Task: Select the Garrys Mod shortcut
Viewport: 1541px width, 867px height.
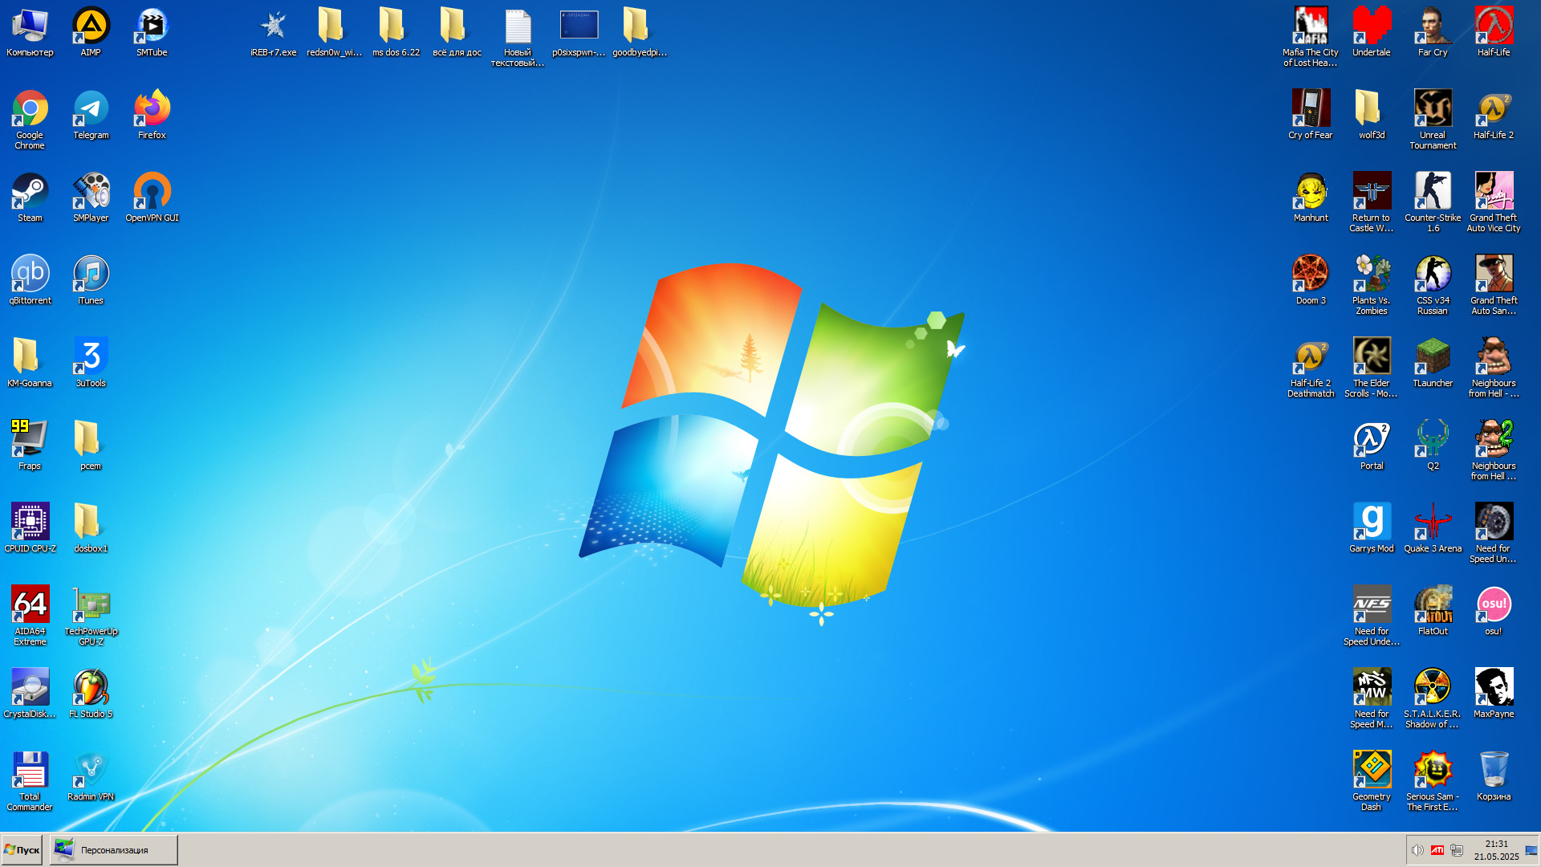Action: [1372, 523]
